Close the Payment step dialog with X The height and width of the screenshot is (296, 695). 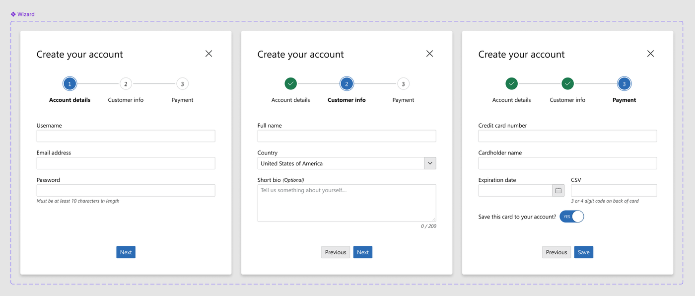pyautogui.click(x=650, y=54)
